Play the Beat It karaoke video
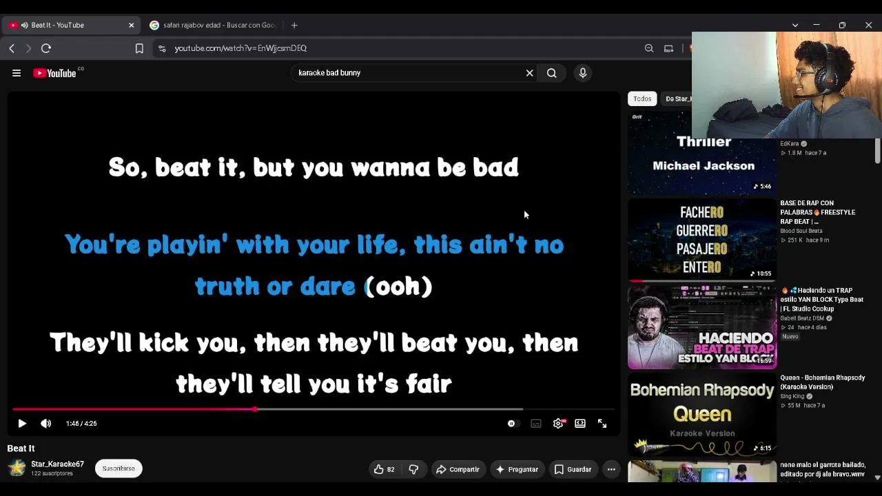Screen dimensions: 882x496 pyautogui.click(x=22, y=424)
